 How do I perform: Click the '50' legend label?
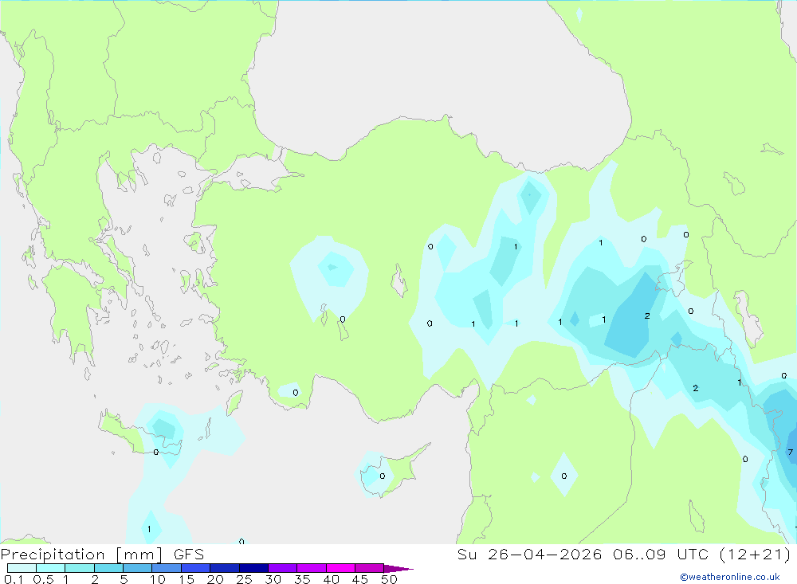(x=390, y=579)
